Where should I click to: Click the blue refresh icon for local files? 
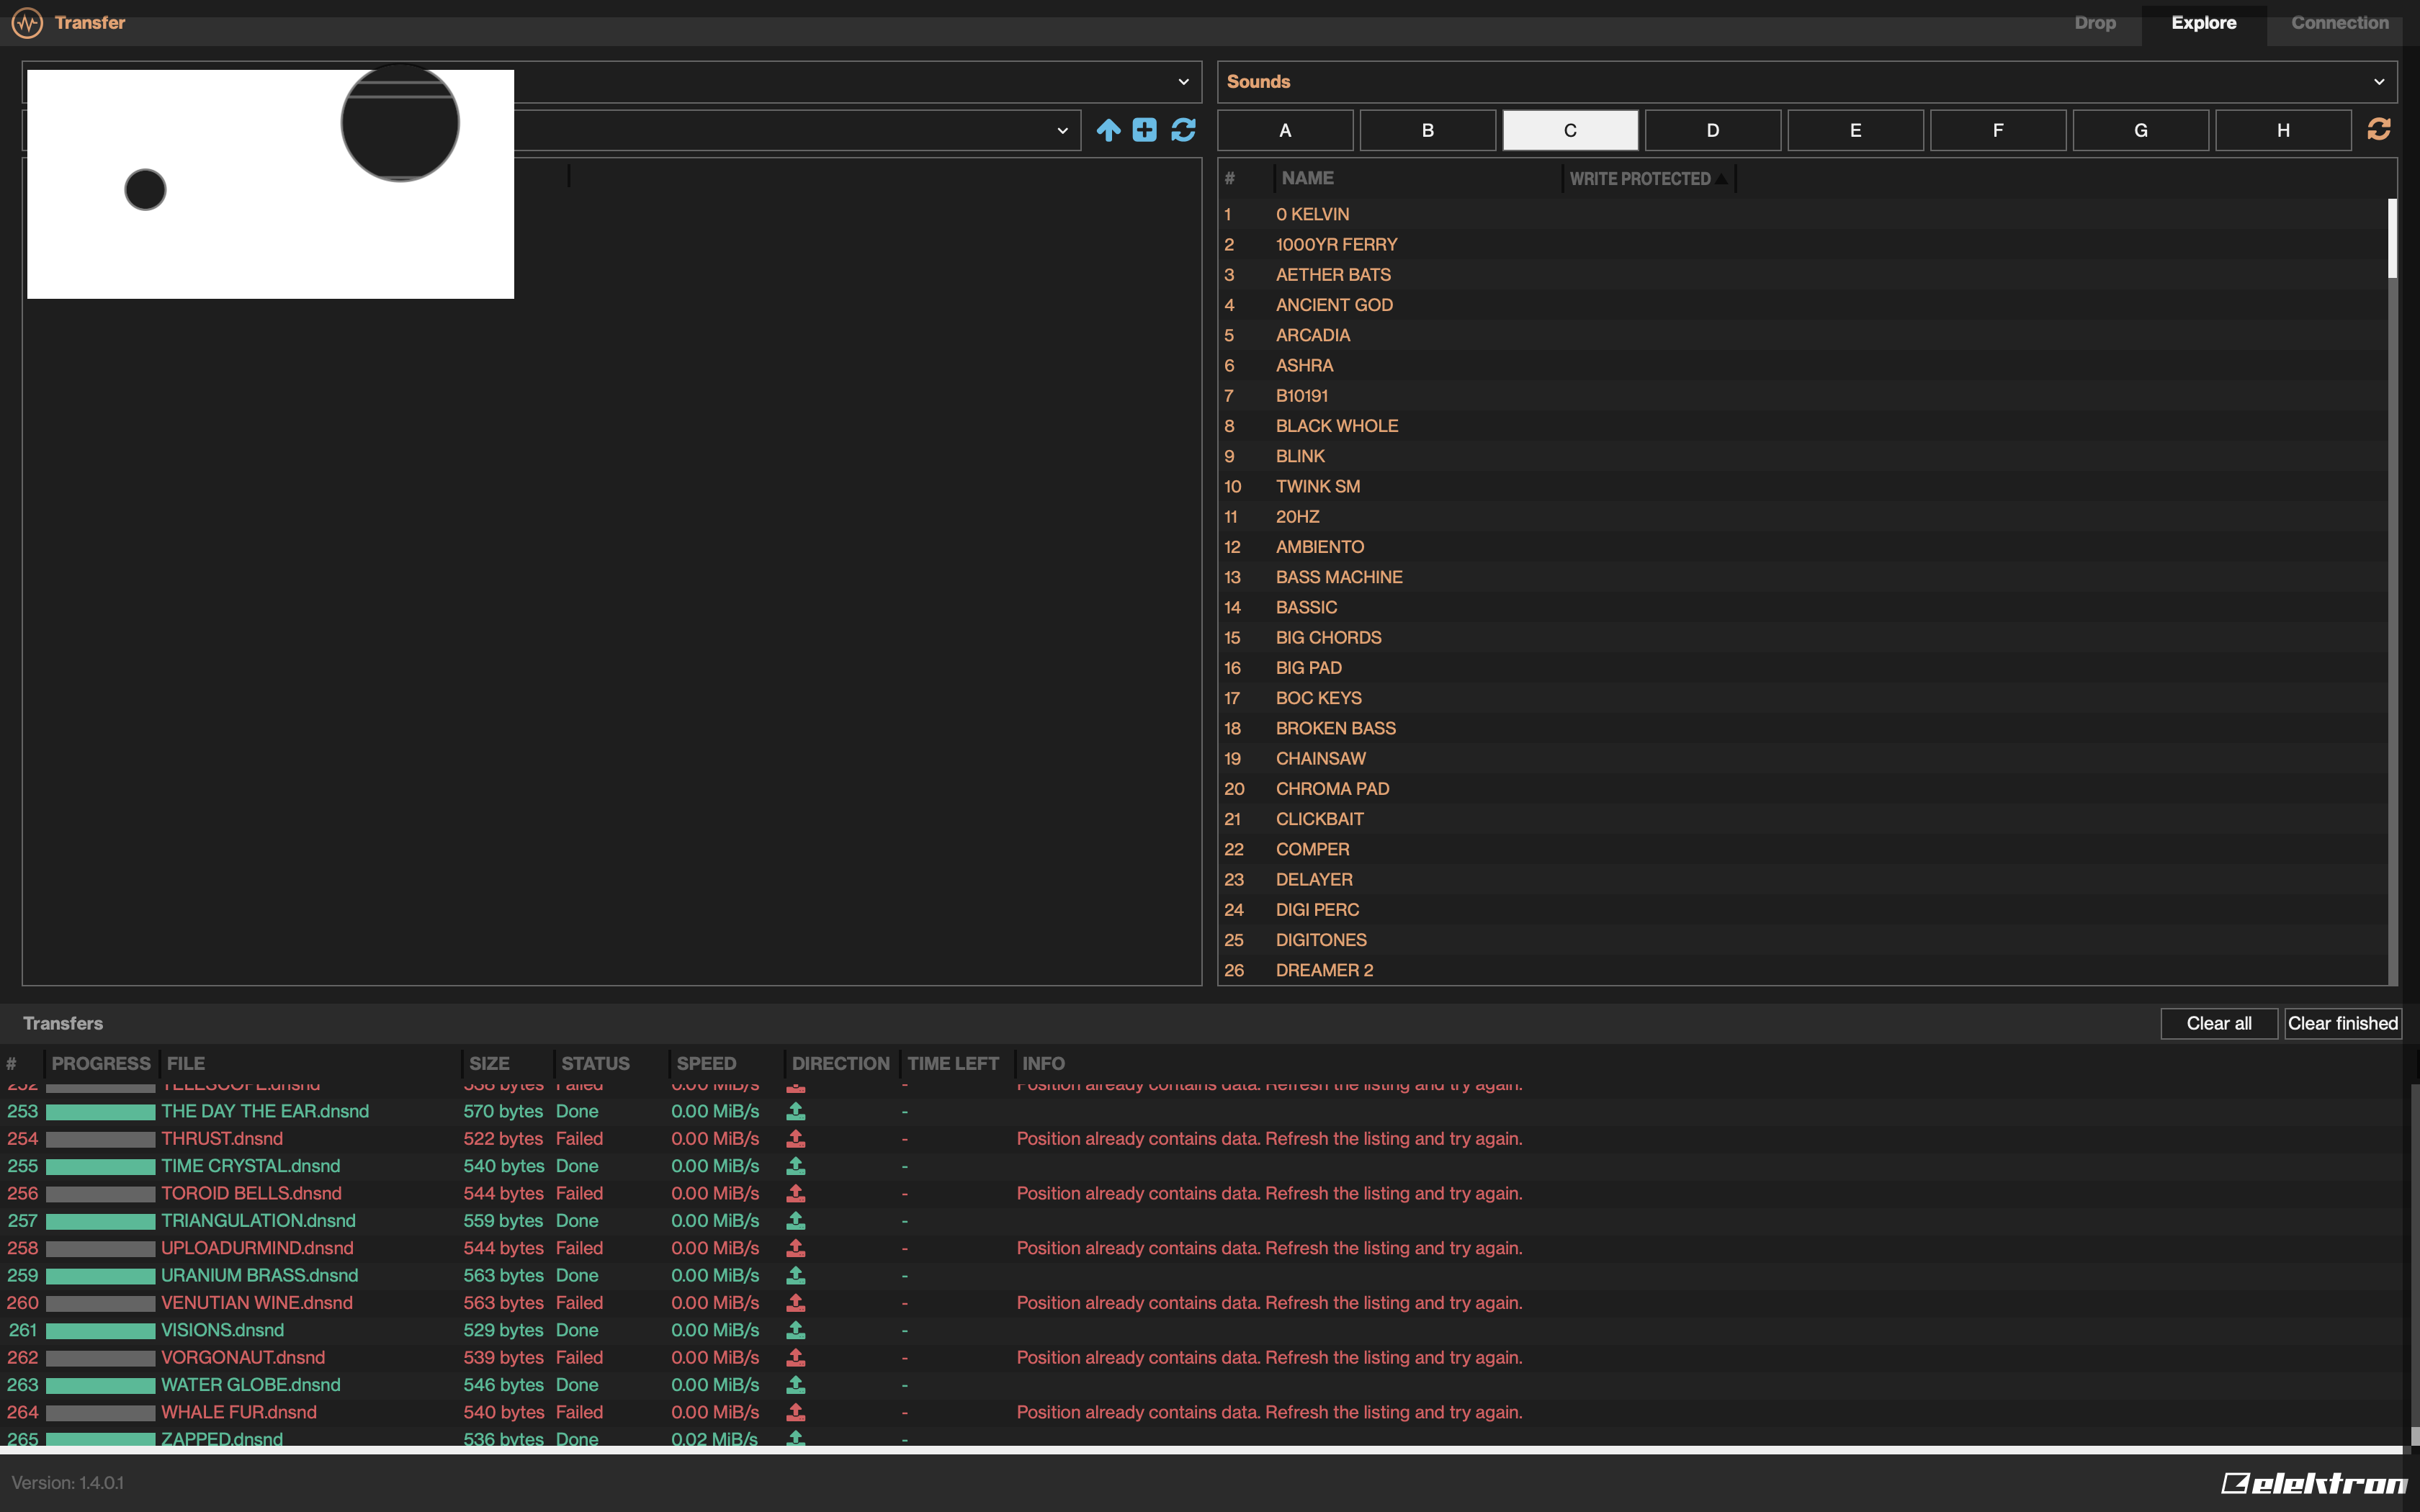coord(1183,130)
